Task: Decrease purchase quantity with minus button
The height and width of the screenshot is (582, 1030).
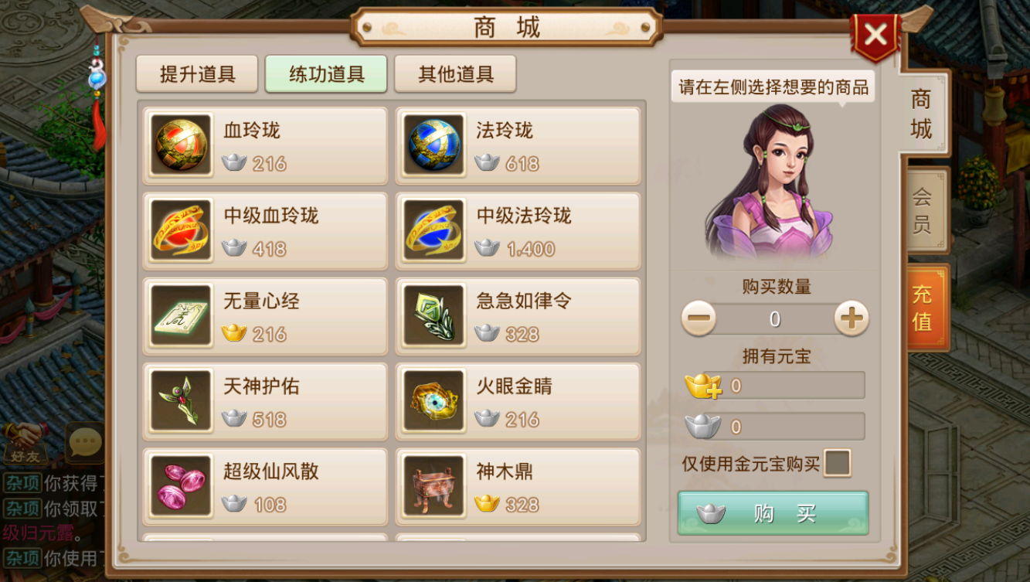Action: 699,318
